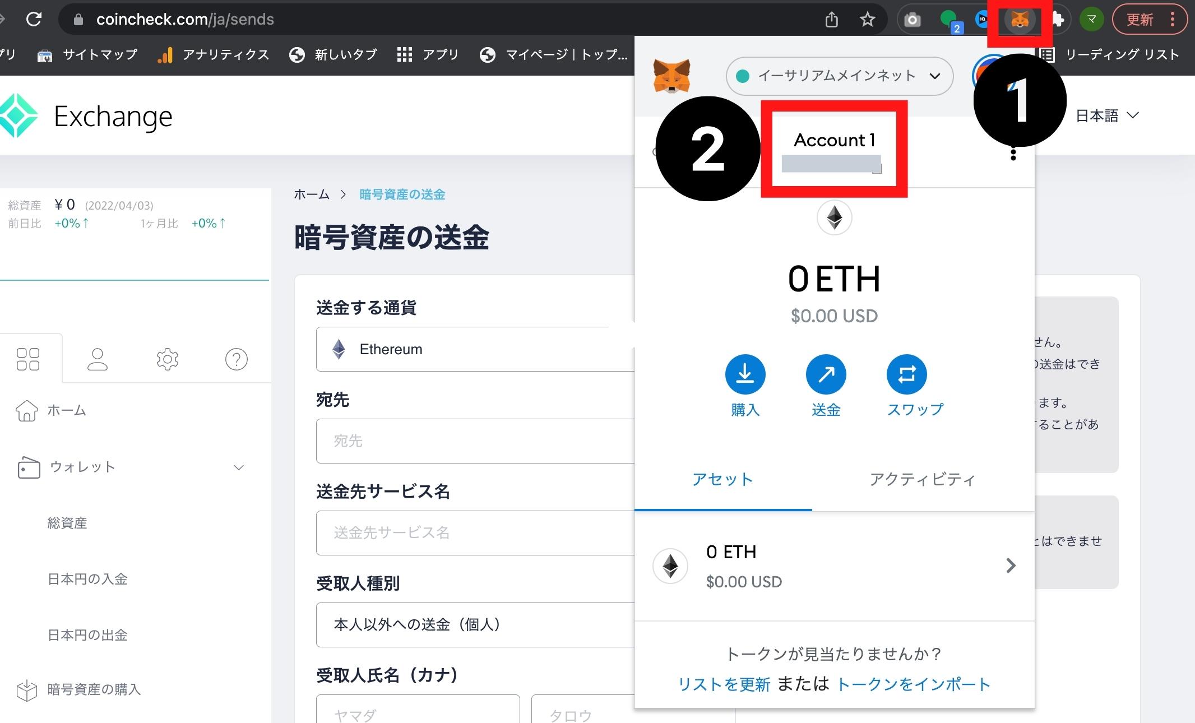Image resolution: width=1195 pixels, height=723 pixels.
Task: Click the 宛先 input field
Action: tap(475, 441)
